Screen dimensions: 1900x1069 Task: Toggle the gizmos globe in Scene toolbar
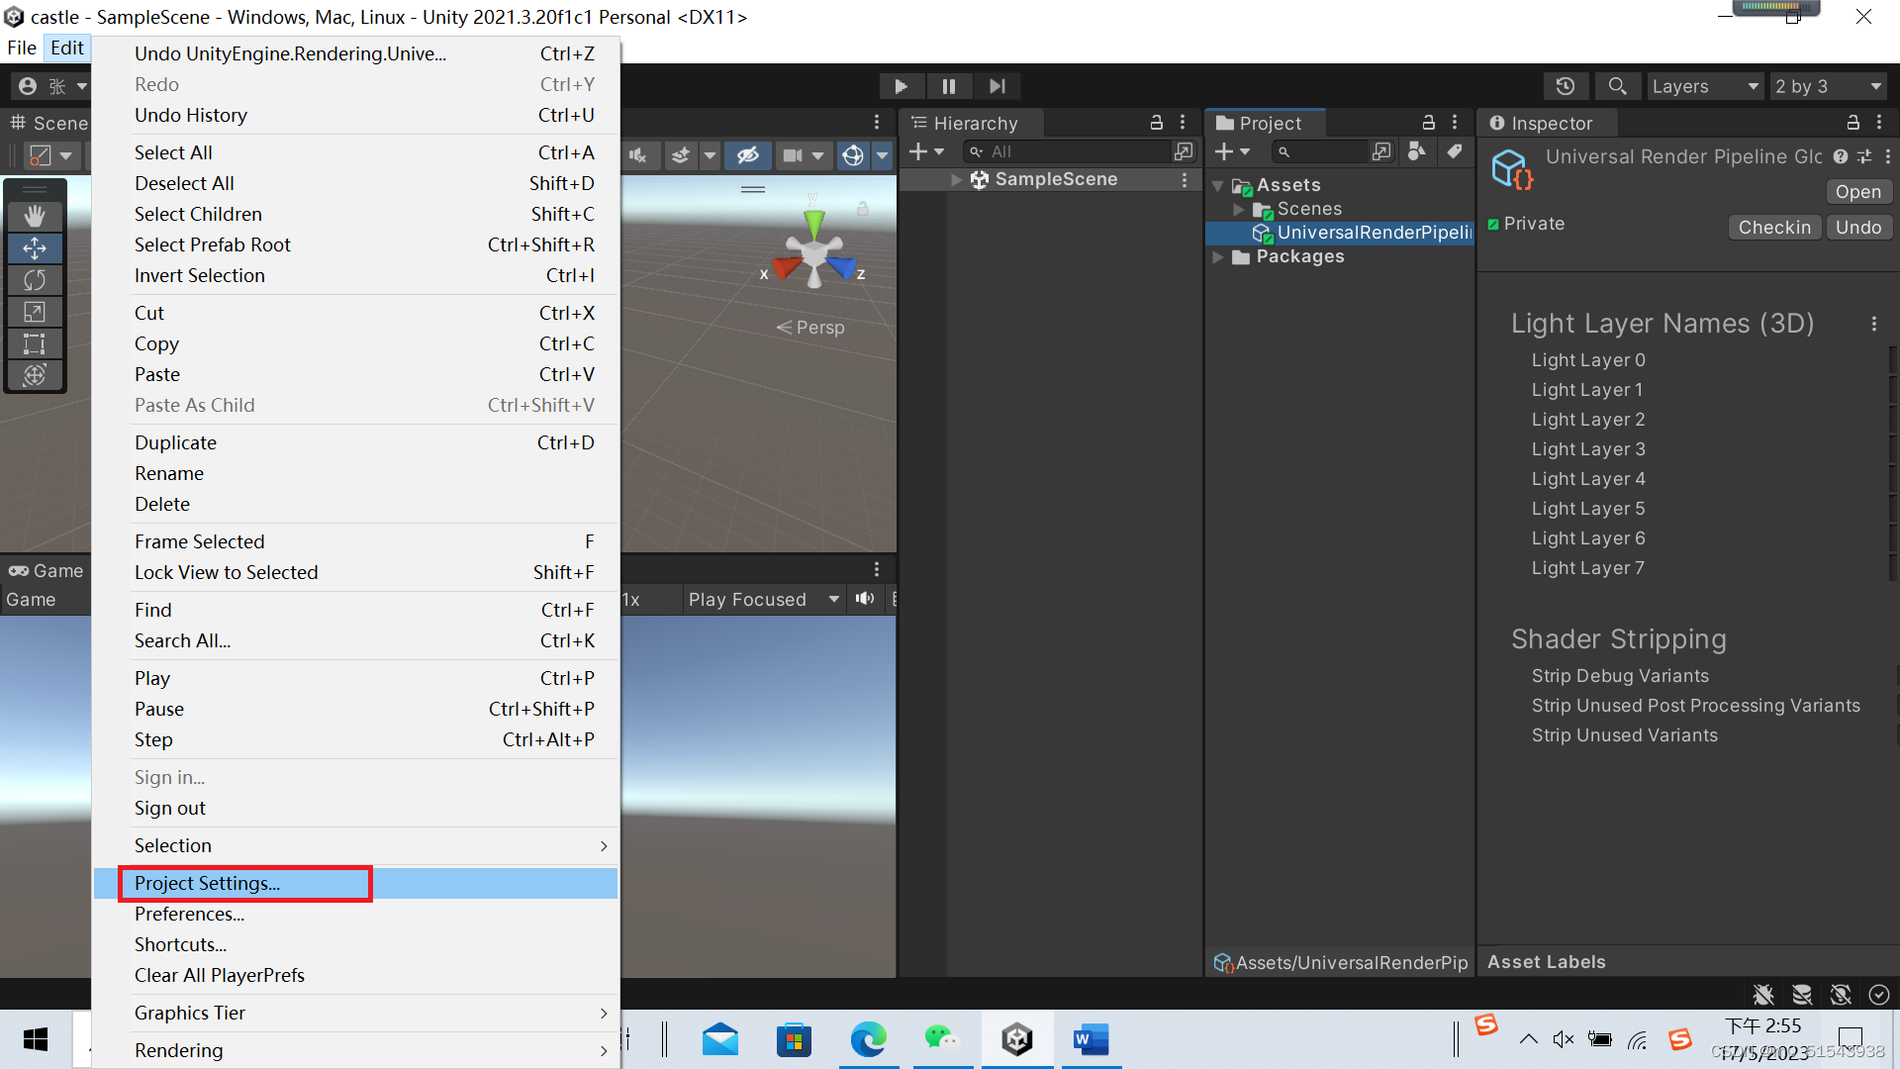click(x=852, y=155)
